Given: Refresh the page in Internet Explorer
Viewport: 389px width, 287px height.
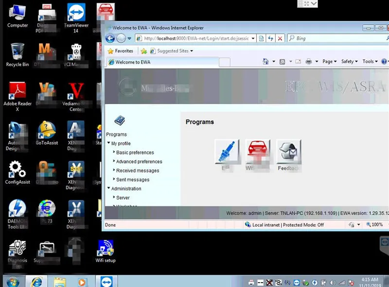Looking at the screenshot, I should [270, 38].
